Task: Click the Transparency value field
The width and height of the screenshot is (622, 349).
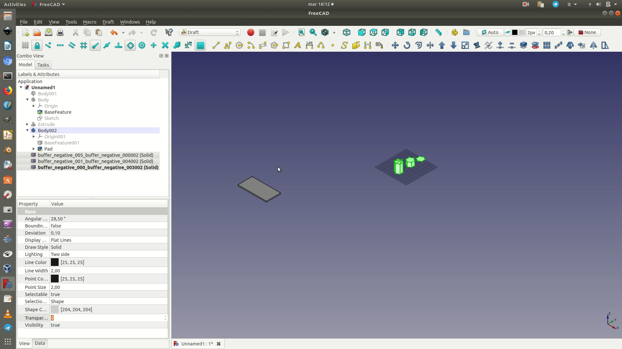Action: point(107,318)
